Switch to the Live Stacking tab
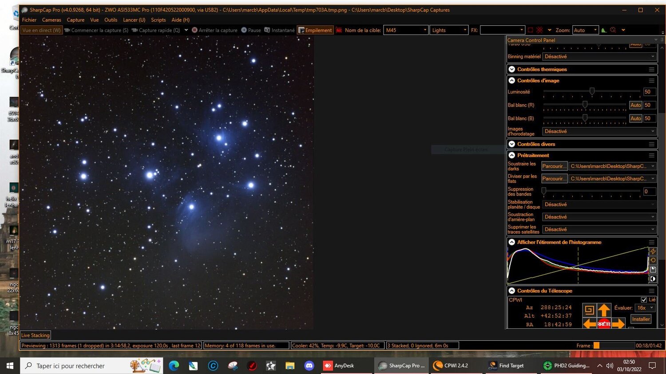 (36, 335)
